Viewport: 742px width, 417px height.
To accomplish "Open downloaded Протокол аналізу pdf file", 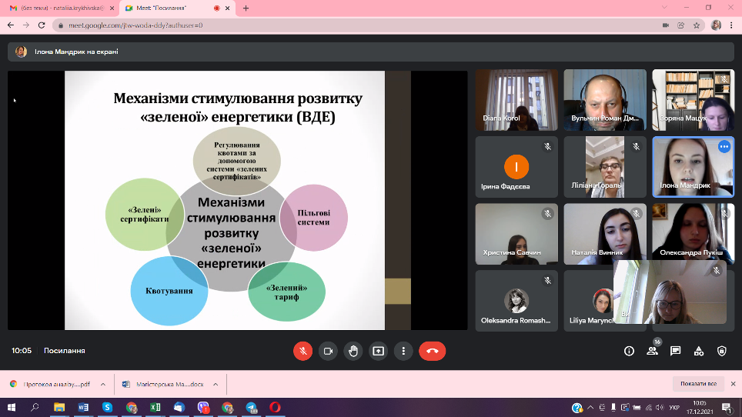I will click(x=51, y=384).
